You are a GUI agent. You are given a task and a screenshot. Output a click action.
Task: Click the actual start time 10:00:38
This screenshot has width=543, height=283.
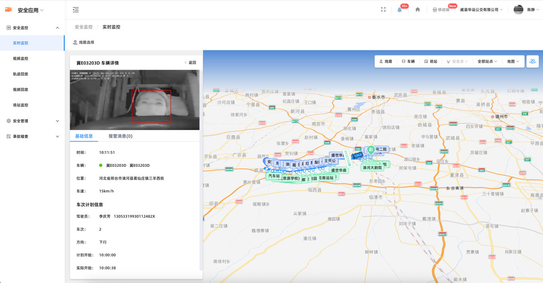click(x=107, y=268)
